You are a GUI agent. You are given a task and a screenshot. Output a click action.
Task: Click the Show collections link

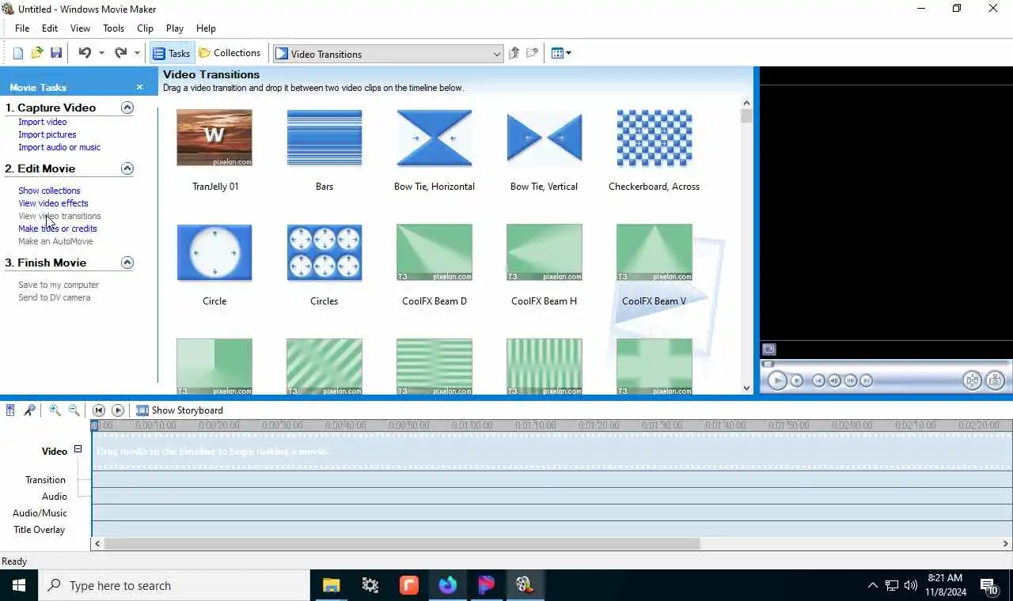point(49,191)
